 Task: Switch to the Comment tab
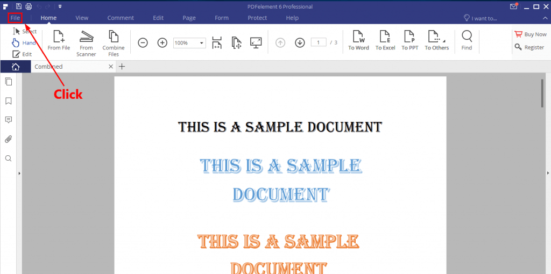[121, 18]
